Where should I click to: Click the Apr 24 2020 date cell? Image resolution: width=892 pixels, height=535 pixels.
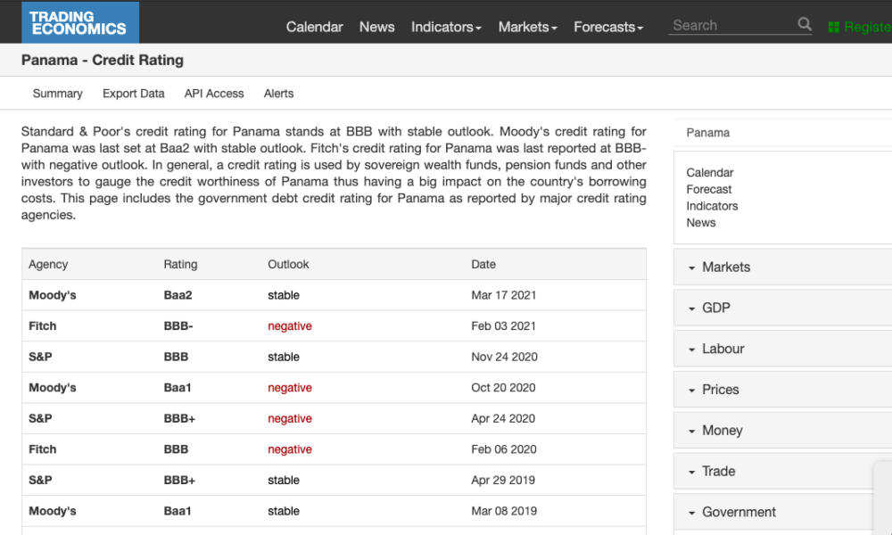point(503,418)
